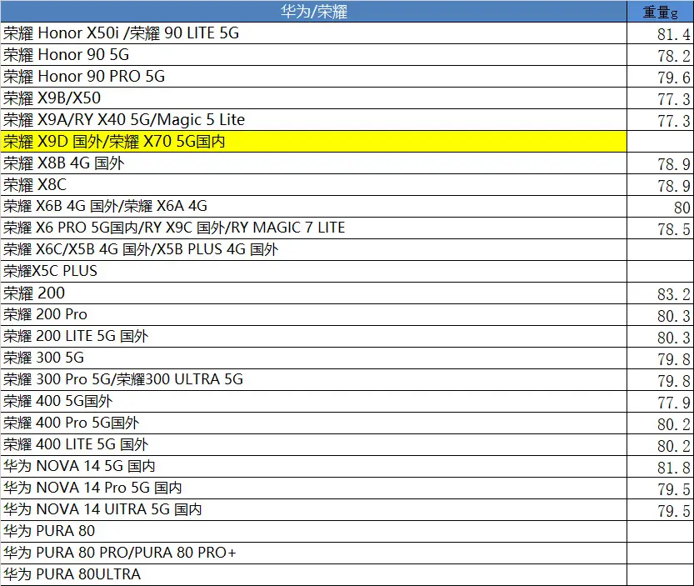Click the 荣耀 X9B/X50 model cell

(314, 98)
